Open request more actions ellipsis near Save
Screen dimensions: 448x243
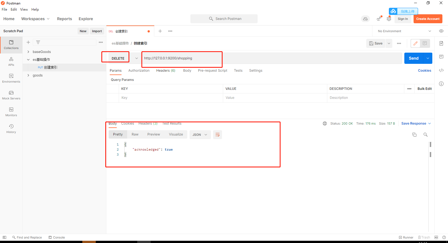coord(399,43)
